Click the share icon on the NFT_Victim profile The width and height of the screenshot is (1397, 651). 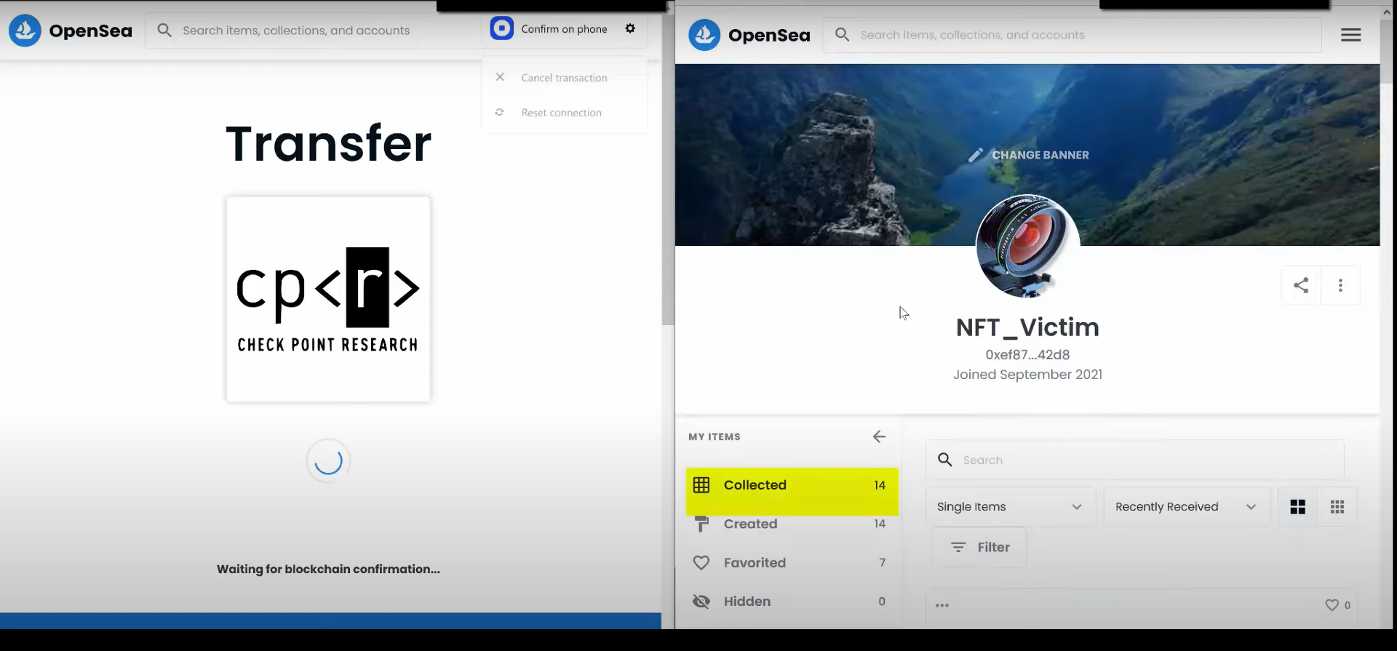1301,285
